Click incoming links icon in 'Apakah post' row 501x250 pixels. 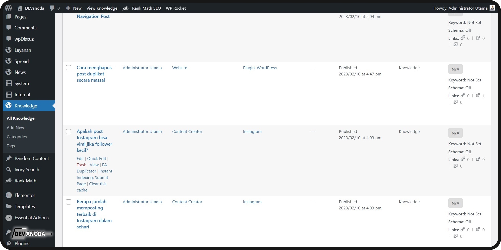(455, 166)
